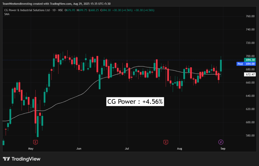Click the 660.00 price axis label
Image resolution: width=259 pixels, height=166 pixels.
point(250,83)
